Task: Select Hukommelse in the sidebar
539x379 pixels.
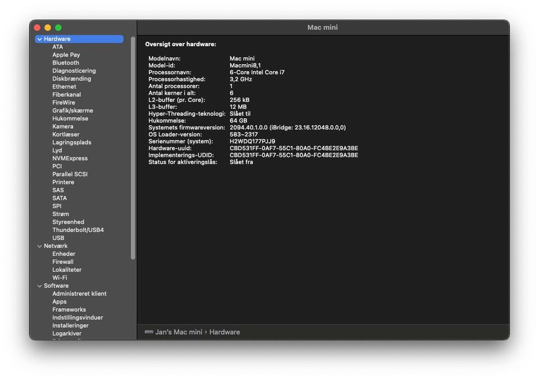Action: pos(70,119)
